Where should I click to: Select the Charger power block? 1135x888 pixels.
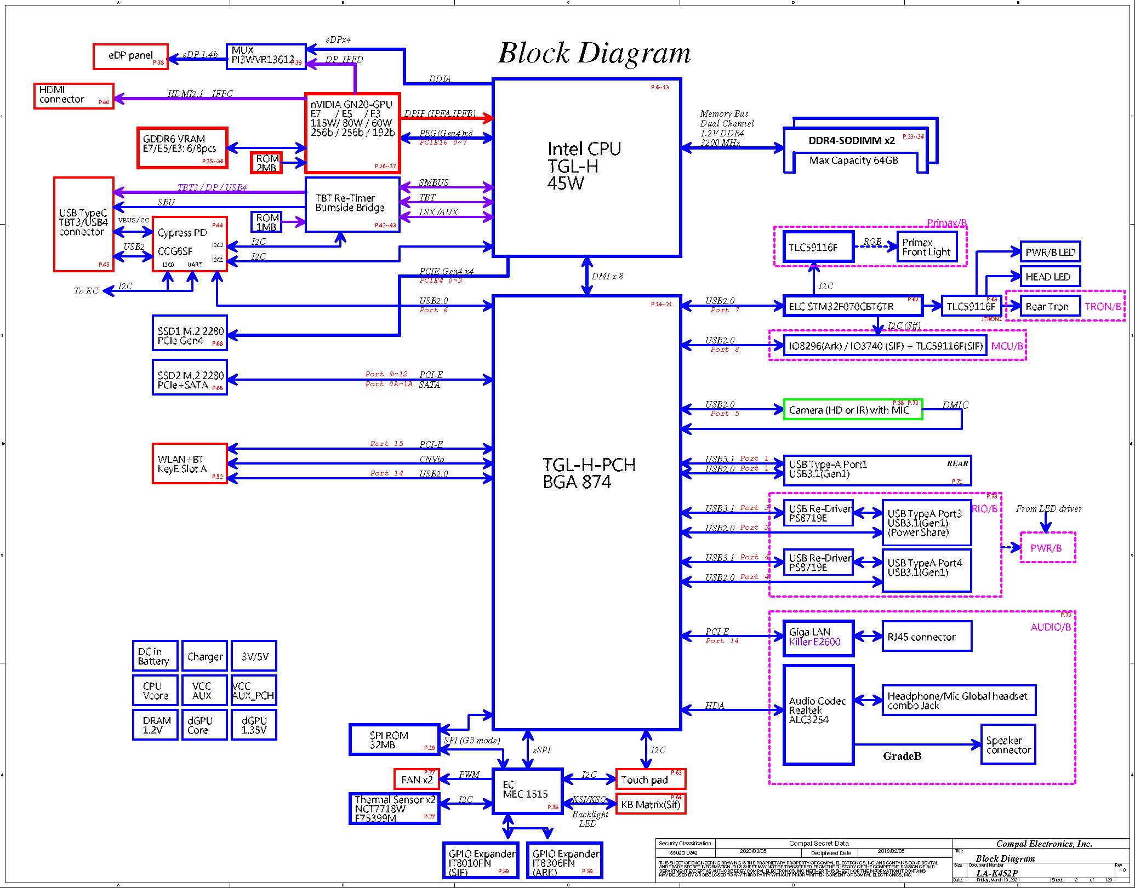(x=204, y=656)
